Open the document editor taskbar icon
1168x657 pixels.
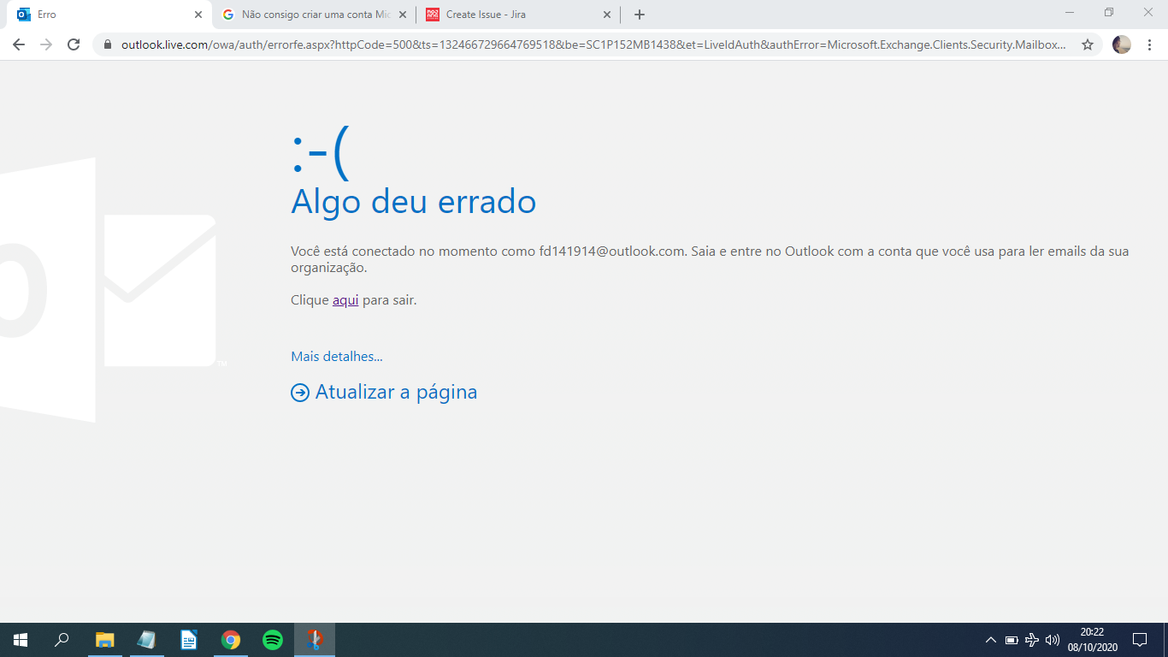[188, 640]
